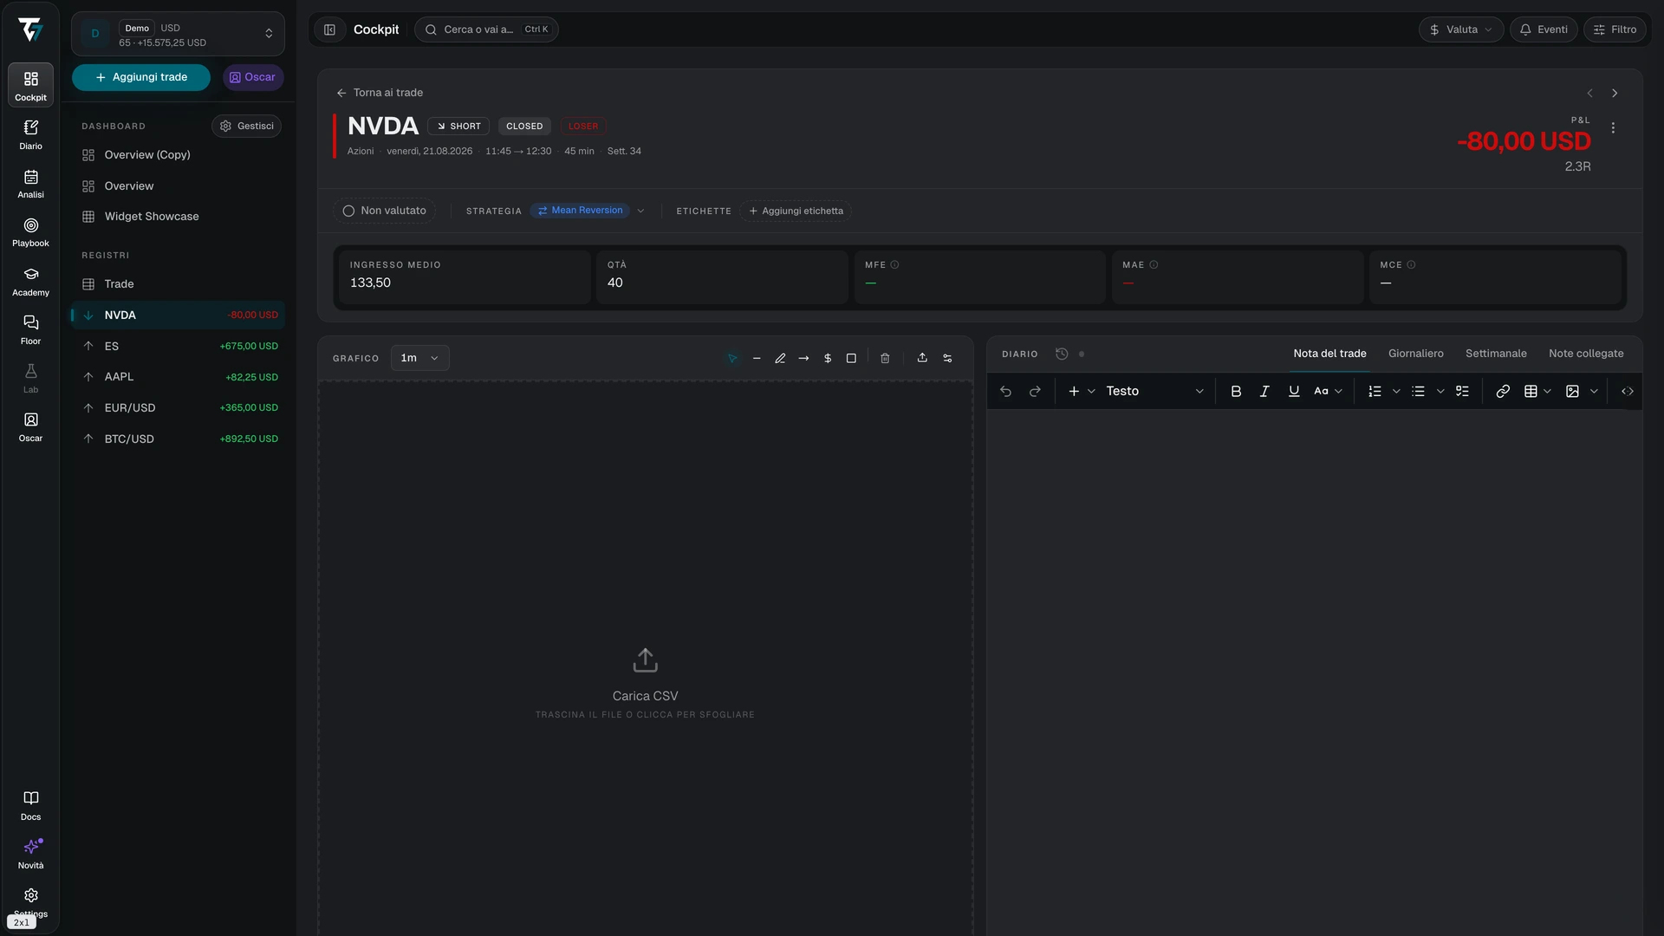Click the Oscar button next to Aggiungi trade

tap(253, 77)
